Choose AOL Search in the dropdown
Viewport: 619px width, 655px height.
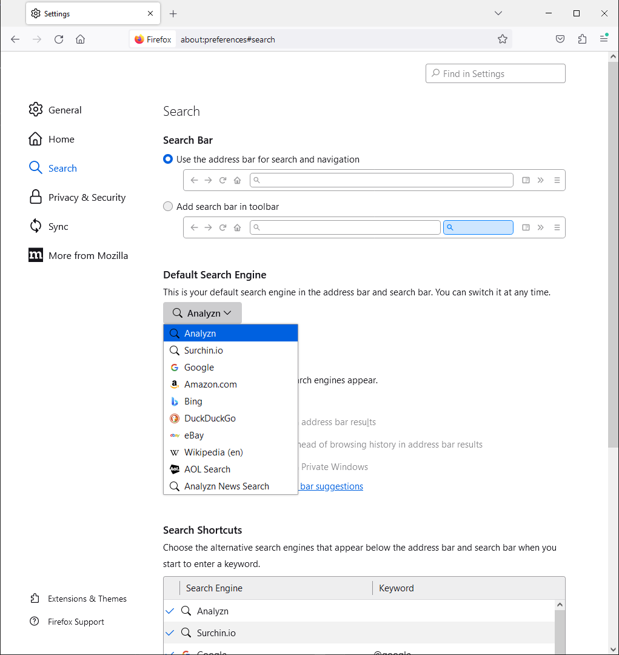tap(230, 469)
